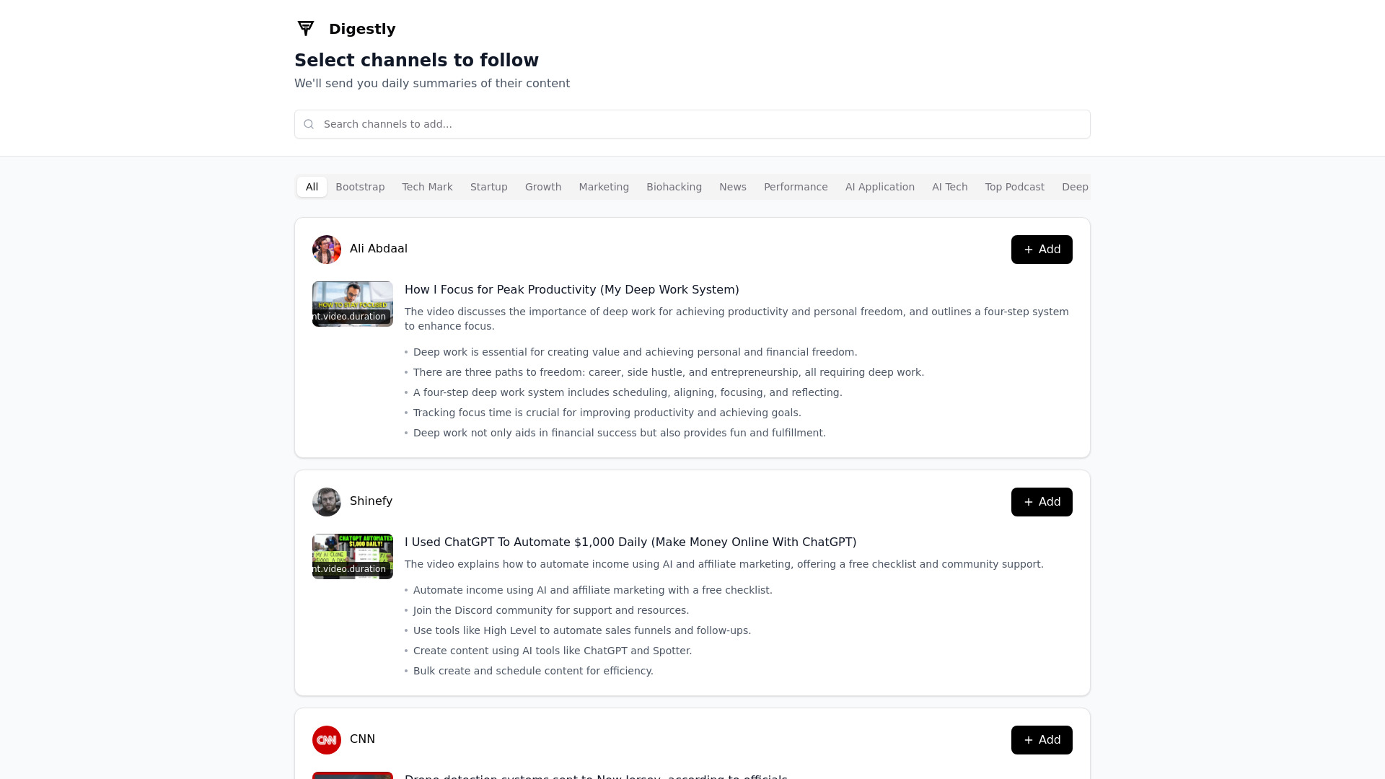Viewport: 1385px width, 779px height.
Task: Add the Shinefy channel
Action: point(1041,502)
